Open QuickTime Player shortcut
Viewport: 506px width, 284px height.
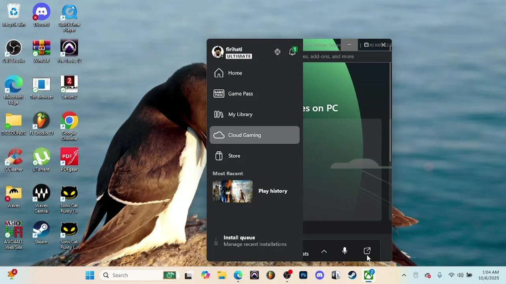69,18
